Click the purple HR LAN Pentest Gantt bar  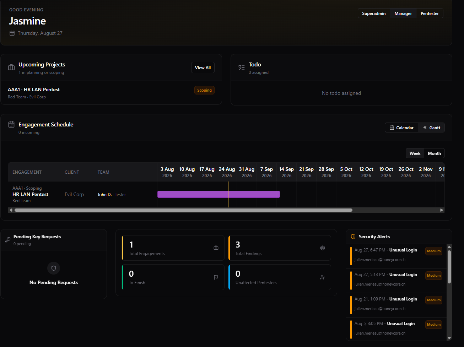[x=218, y=194]
